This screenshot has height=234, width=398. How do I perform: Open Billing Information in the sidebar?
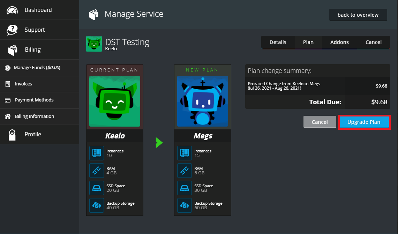pos(40,116)
